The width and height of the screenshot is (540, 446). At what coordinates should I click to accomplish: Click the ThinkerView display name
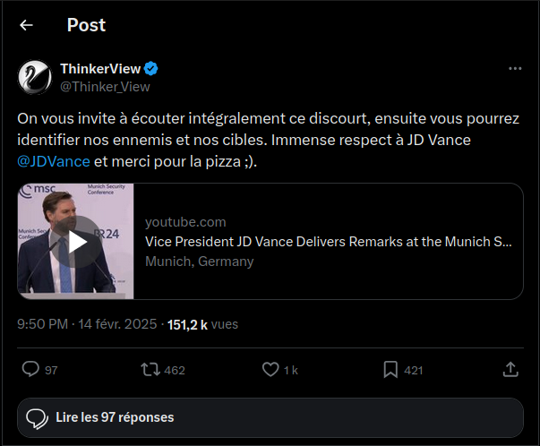(x=100, y=69)
